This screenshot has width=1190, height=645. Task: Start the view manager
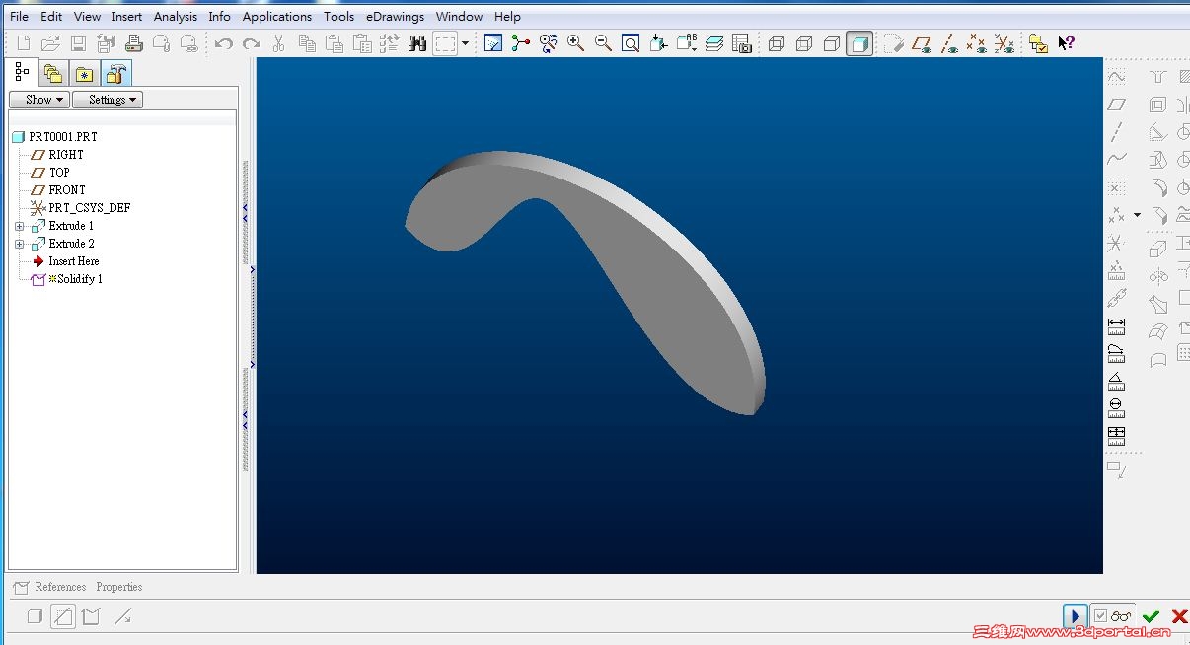coord(742,43)
